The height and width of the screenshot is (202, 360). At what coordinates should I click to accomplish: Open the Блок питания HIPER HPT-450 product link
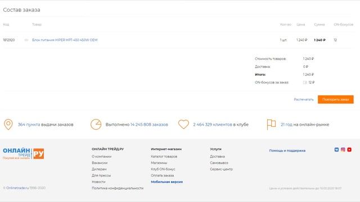coord(65,40)
